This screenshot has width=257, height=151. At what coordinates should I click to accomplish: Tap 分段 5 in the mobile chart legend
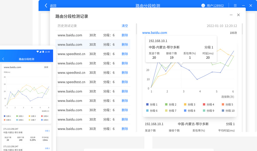[x=7, y=120]
